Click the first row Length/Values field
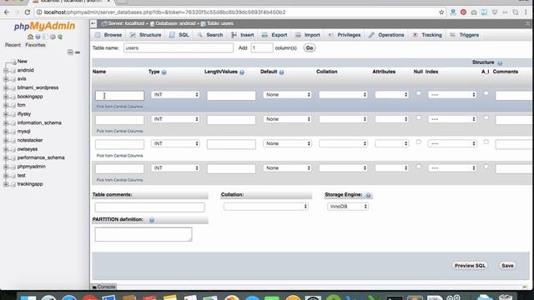Screen dimensions: 534x300 (231, 96)
